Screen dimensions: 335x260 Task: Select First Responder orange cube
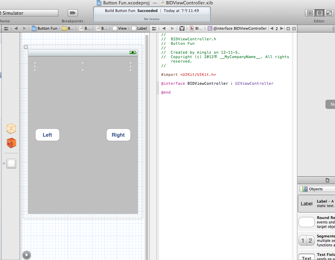(x=11, y=143)
